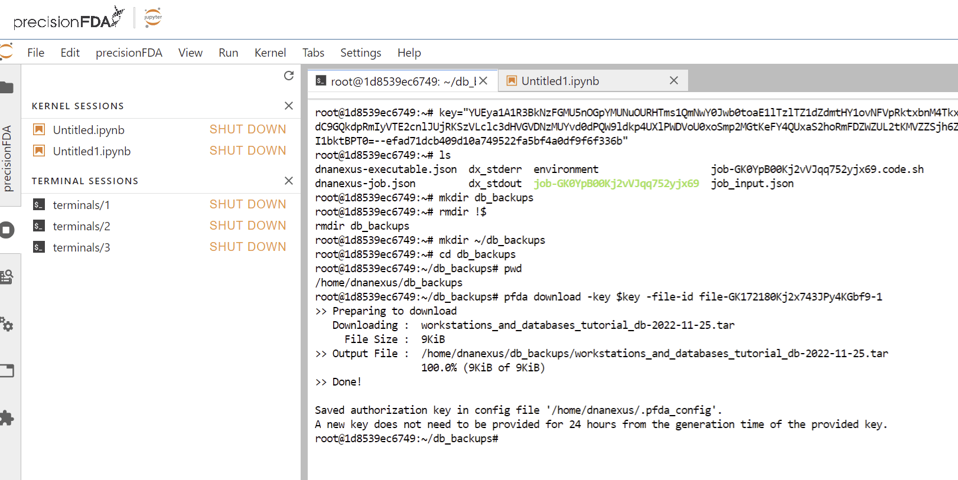The width and height of the screenshot is (958, 480).
Task: Open the extension manager puzzle icon
Action: [7, 418]
